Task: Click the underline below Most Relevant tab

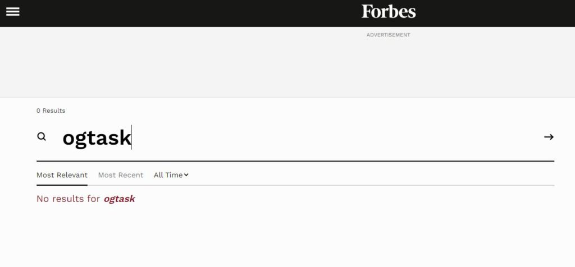Action: pos(62,185)
